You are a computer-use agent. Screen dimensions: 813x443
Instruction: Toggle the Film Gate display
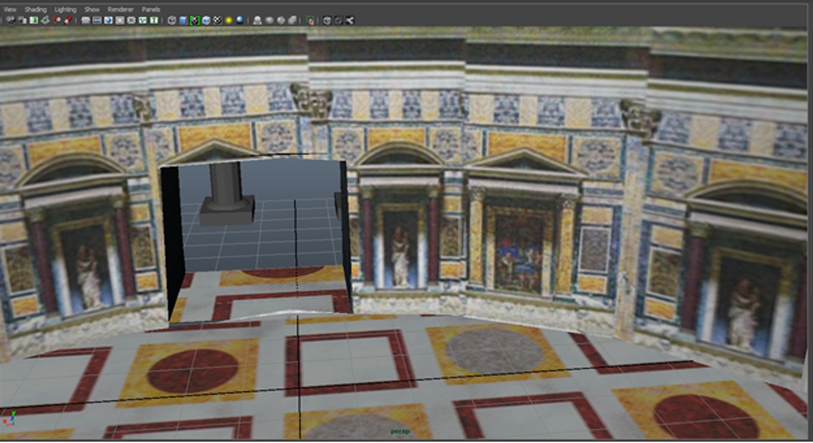97,20
